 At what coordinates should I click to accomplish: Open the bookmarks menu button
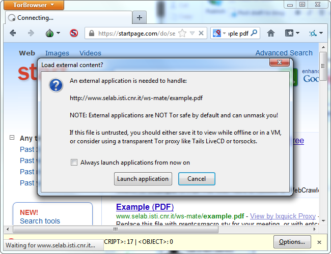pyautogui.click(x=289, y=33)
